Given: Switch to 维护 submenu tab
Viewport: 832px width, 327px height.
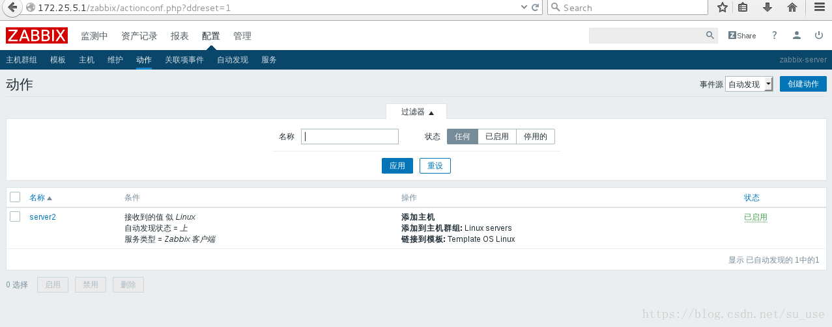Looking at the screenshot, I should [x=115, y=60].
